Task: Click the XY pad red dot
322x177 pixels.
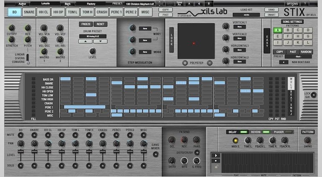Action: tap(194, 43)
